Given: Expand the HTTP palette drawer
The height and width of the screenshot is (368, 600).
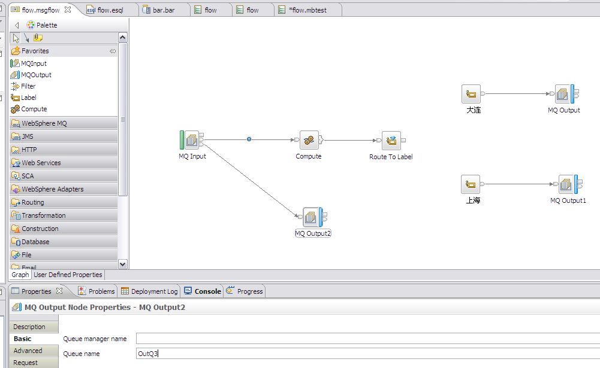Looking at the screenshot, I should [64, 150].
